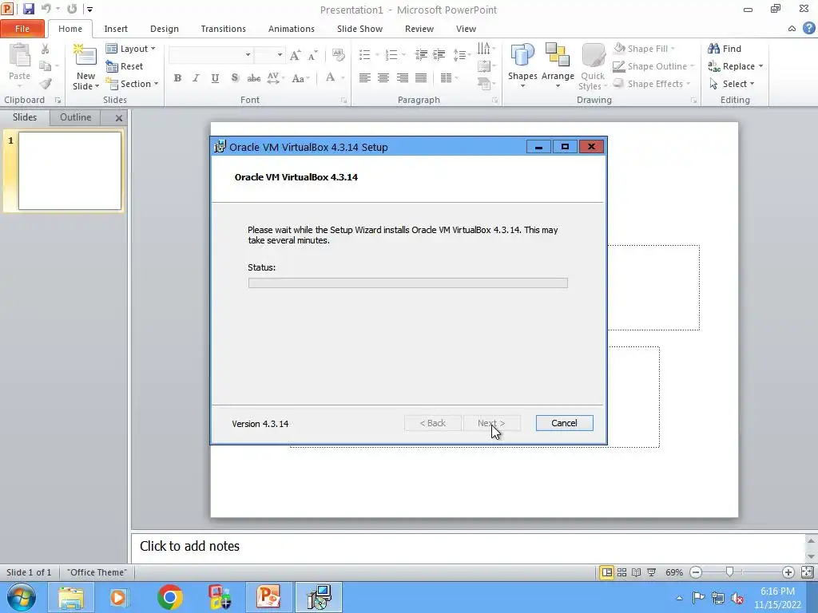Toggle Bold formatting
The width and height of the screenshot is (818, 613).
pyautogui.click(x=177, y=78)
